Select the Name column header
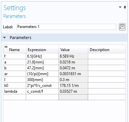The width and height of the screenshot is (129, 122). [x=15, y=49]
